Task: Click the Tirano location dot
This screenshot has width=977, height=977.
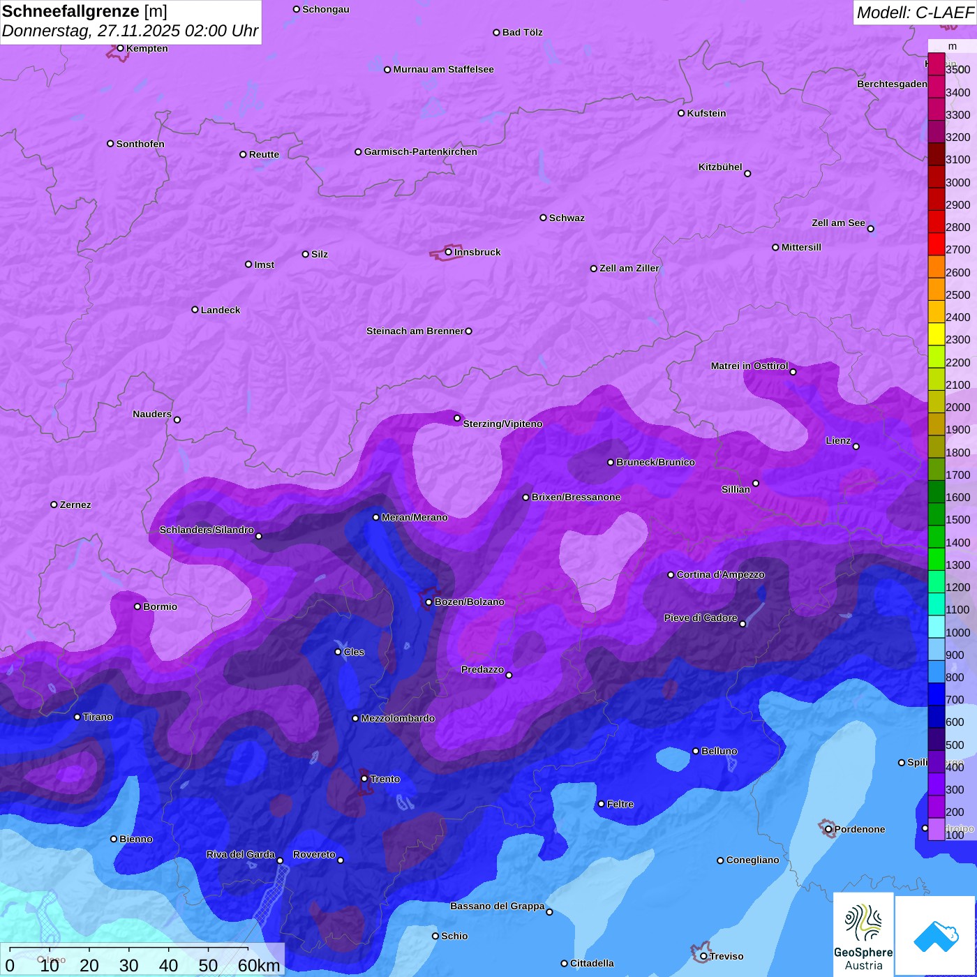Action: coord(77,717)
